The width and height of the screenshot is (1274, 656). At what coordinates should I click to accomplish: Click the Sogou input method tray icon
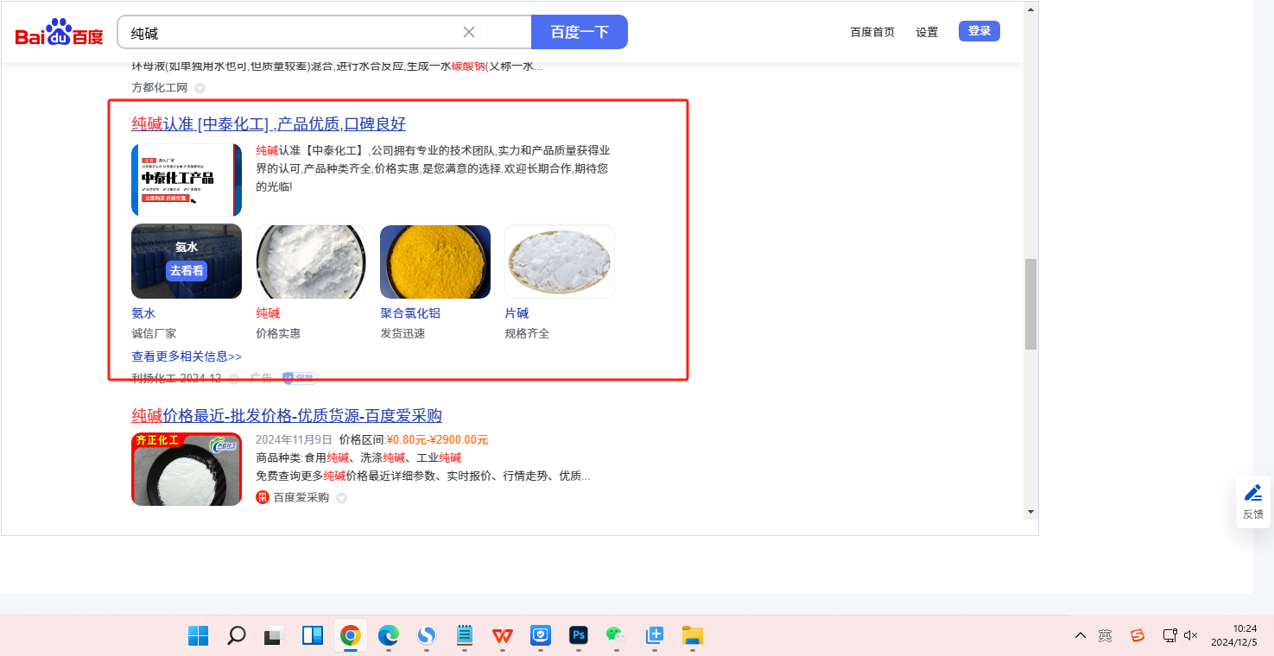pyautogui.click(x=1138, y=636)
